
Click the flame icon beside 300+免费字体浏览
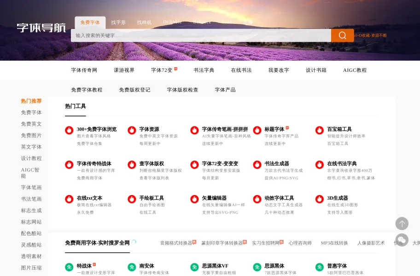69,130
